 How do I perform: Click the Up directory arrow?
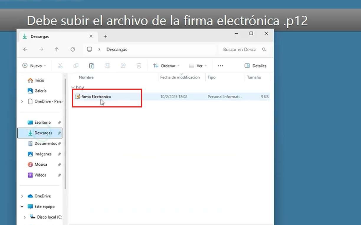pyautogui.click(x=57, y=50)
